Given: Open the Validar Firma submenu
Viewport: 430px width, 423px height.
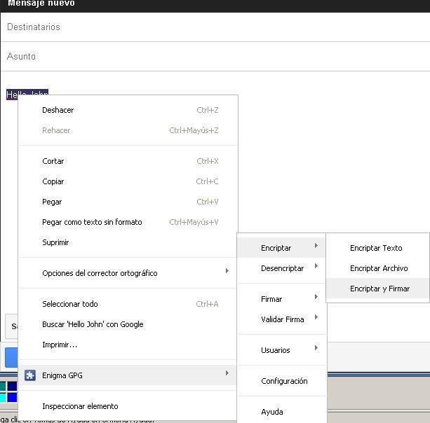Looking at the screenshot, I should point(282,319).
